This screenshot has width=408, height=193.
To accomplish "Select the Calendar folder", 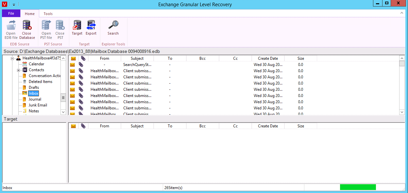I will [x=36, y=64].
